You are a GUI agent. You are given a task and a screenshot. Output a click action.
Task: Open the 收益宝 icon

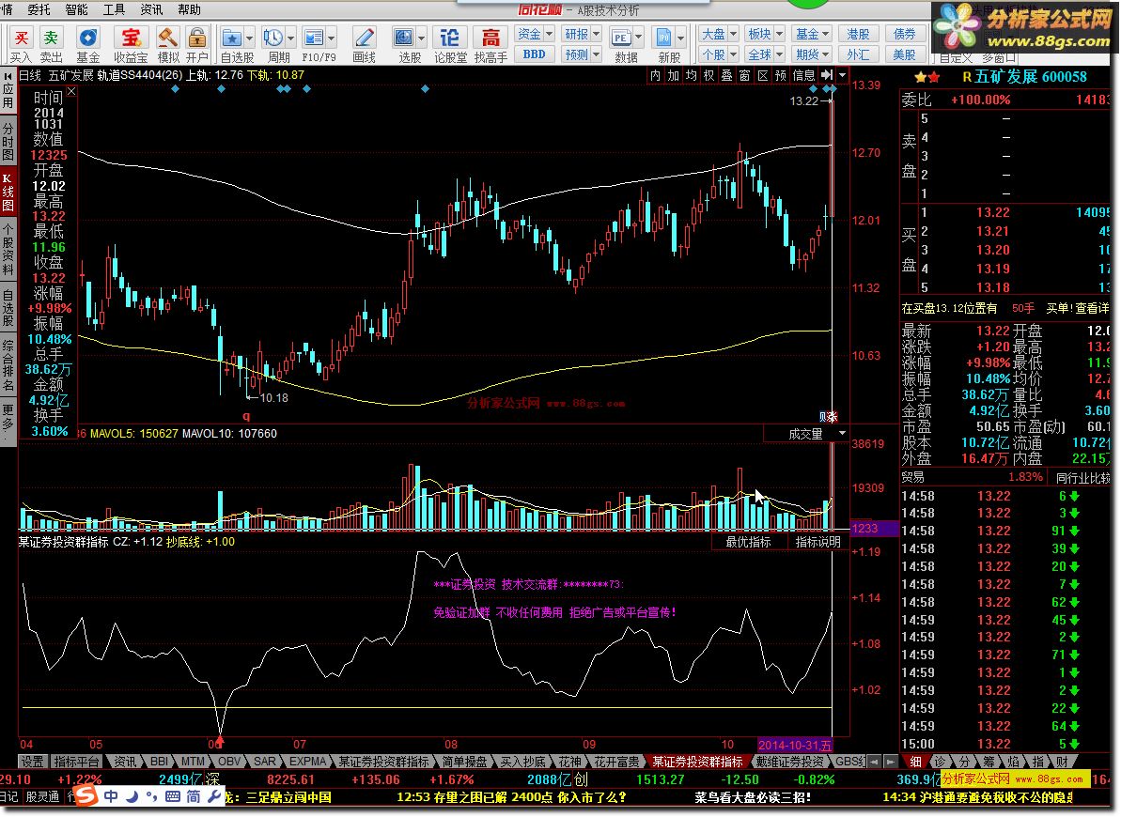(131, 38)
